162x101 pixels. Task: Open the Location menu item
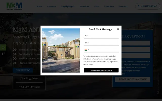pyautogui.click(x=123, y=6)
